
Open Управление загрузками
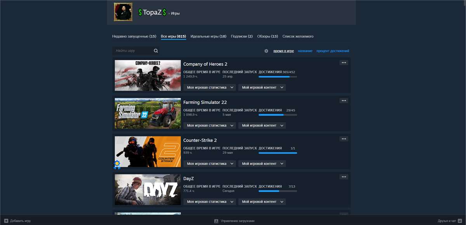coord(238,221)
